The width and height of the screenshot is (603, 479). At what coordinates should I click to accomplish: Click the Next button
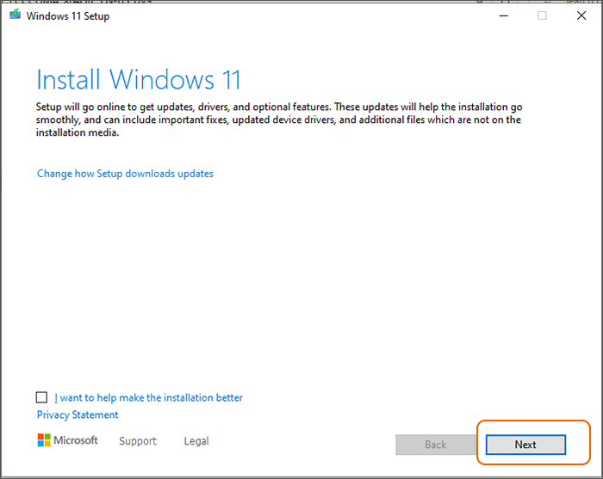pyautogui.click(x=525, y=445)
